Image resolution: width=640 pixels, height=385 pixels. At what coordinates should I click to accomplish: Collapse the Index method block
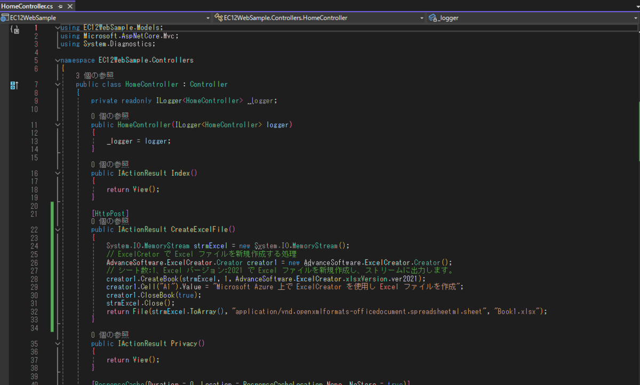click(58, 173)
